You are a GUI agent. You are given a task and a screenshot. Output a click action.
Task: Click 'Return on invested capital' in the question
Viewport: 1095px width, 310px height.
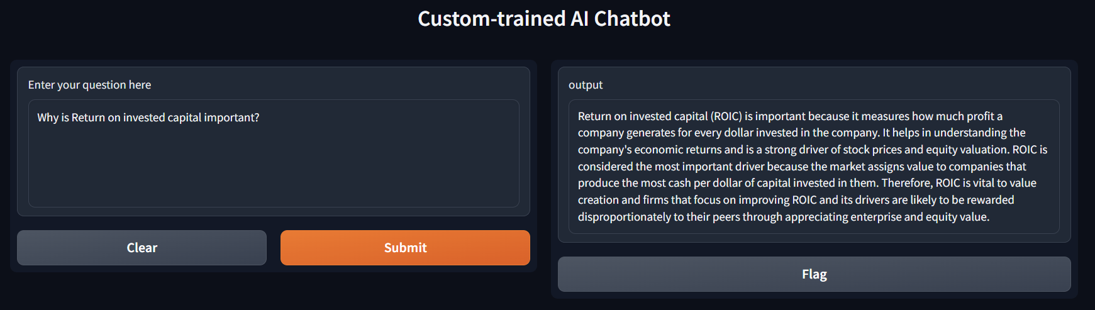[x=136, y=118]
